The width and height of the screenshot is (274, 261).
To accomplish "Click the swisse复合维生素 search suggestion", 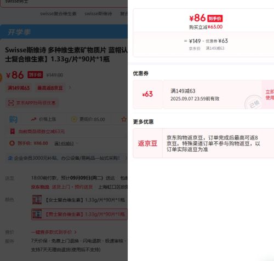I will (58, 14).
